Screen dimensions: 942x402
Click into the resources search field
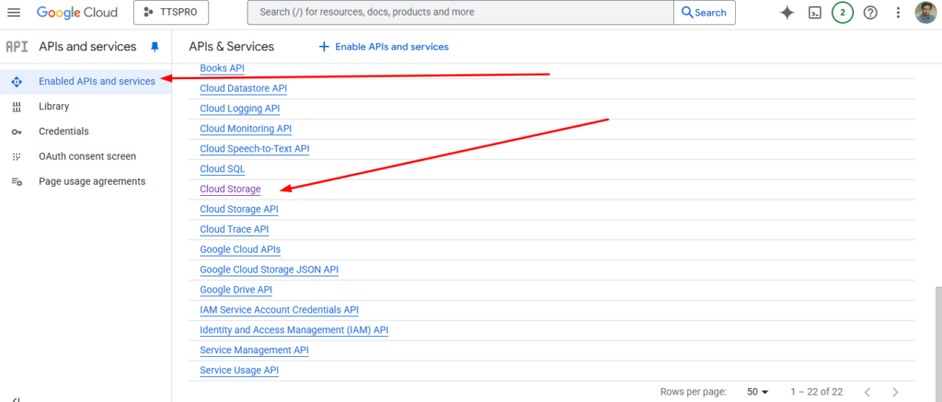coord(460,13)
